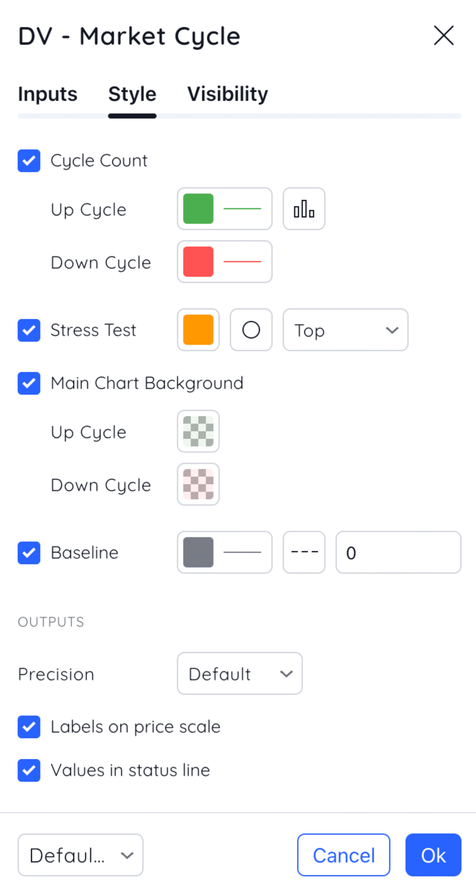Expand the Defaults dropdown at bottom left
Image resolution: width=476 pixels, height=894 pixels.
[80, 855]
